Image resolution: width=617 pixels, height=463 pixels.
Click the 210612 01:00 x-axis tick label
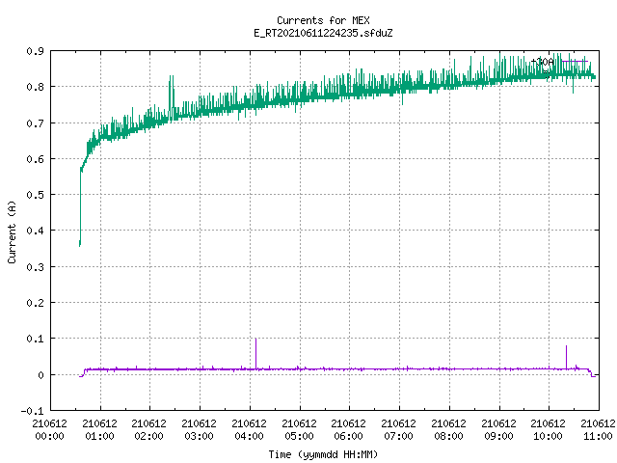tap(99, 430)
